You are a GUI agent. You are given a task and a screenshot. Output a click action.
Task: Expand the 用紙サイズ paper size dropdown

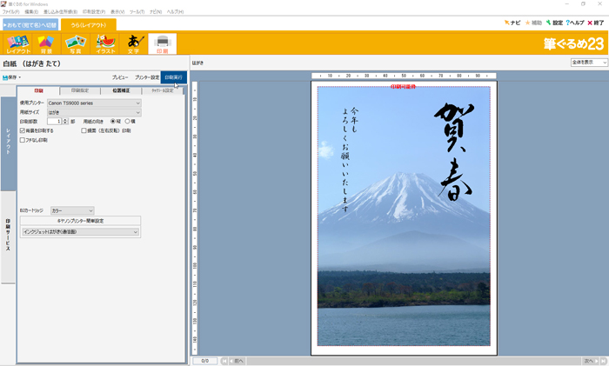[94, 112]
